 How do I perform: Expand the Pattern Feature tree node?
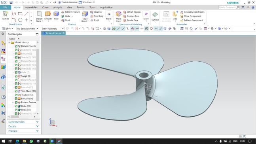coord(13,102)
